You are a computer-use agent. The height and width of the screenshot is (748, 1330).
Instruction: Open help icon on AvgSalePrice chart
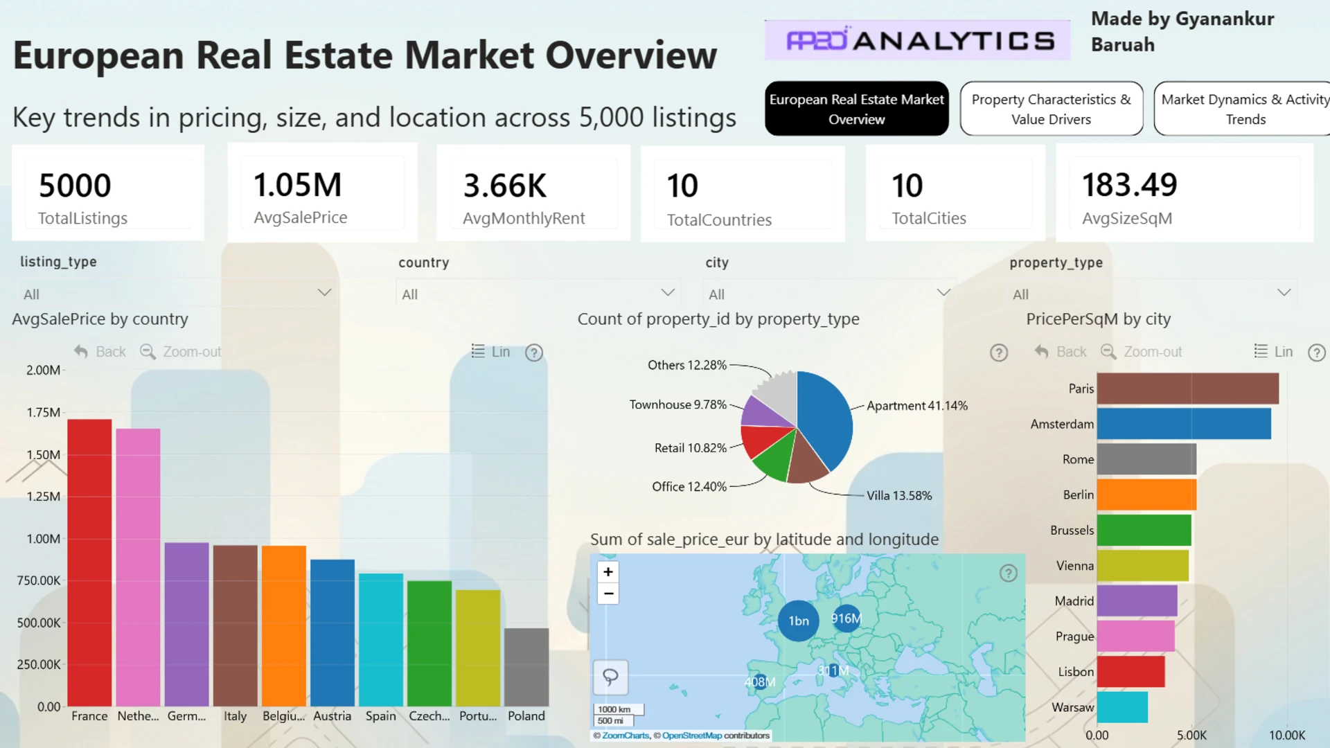click(533, 353)
